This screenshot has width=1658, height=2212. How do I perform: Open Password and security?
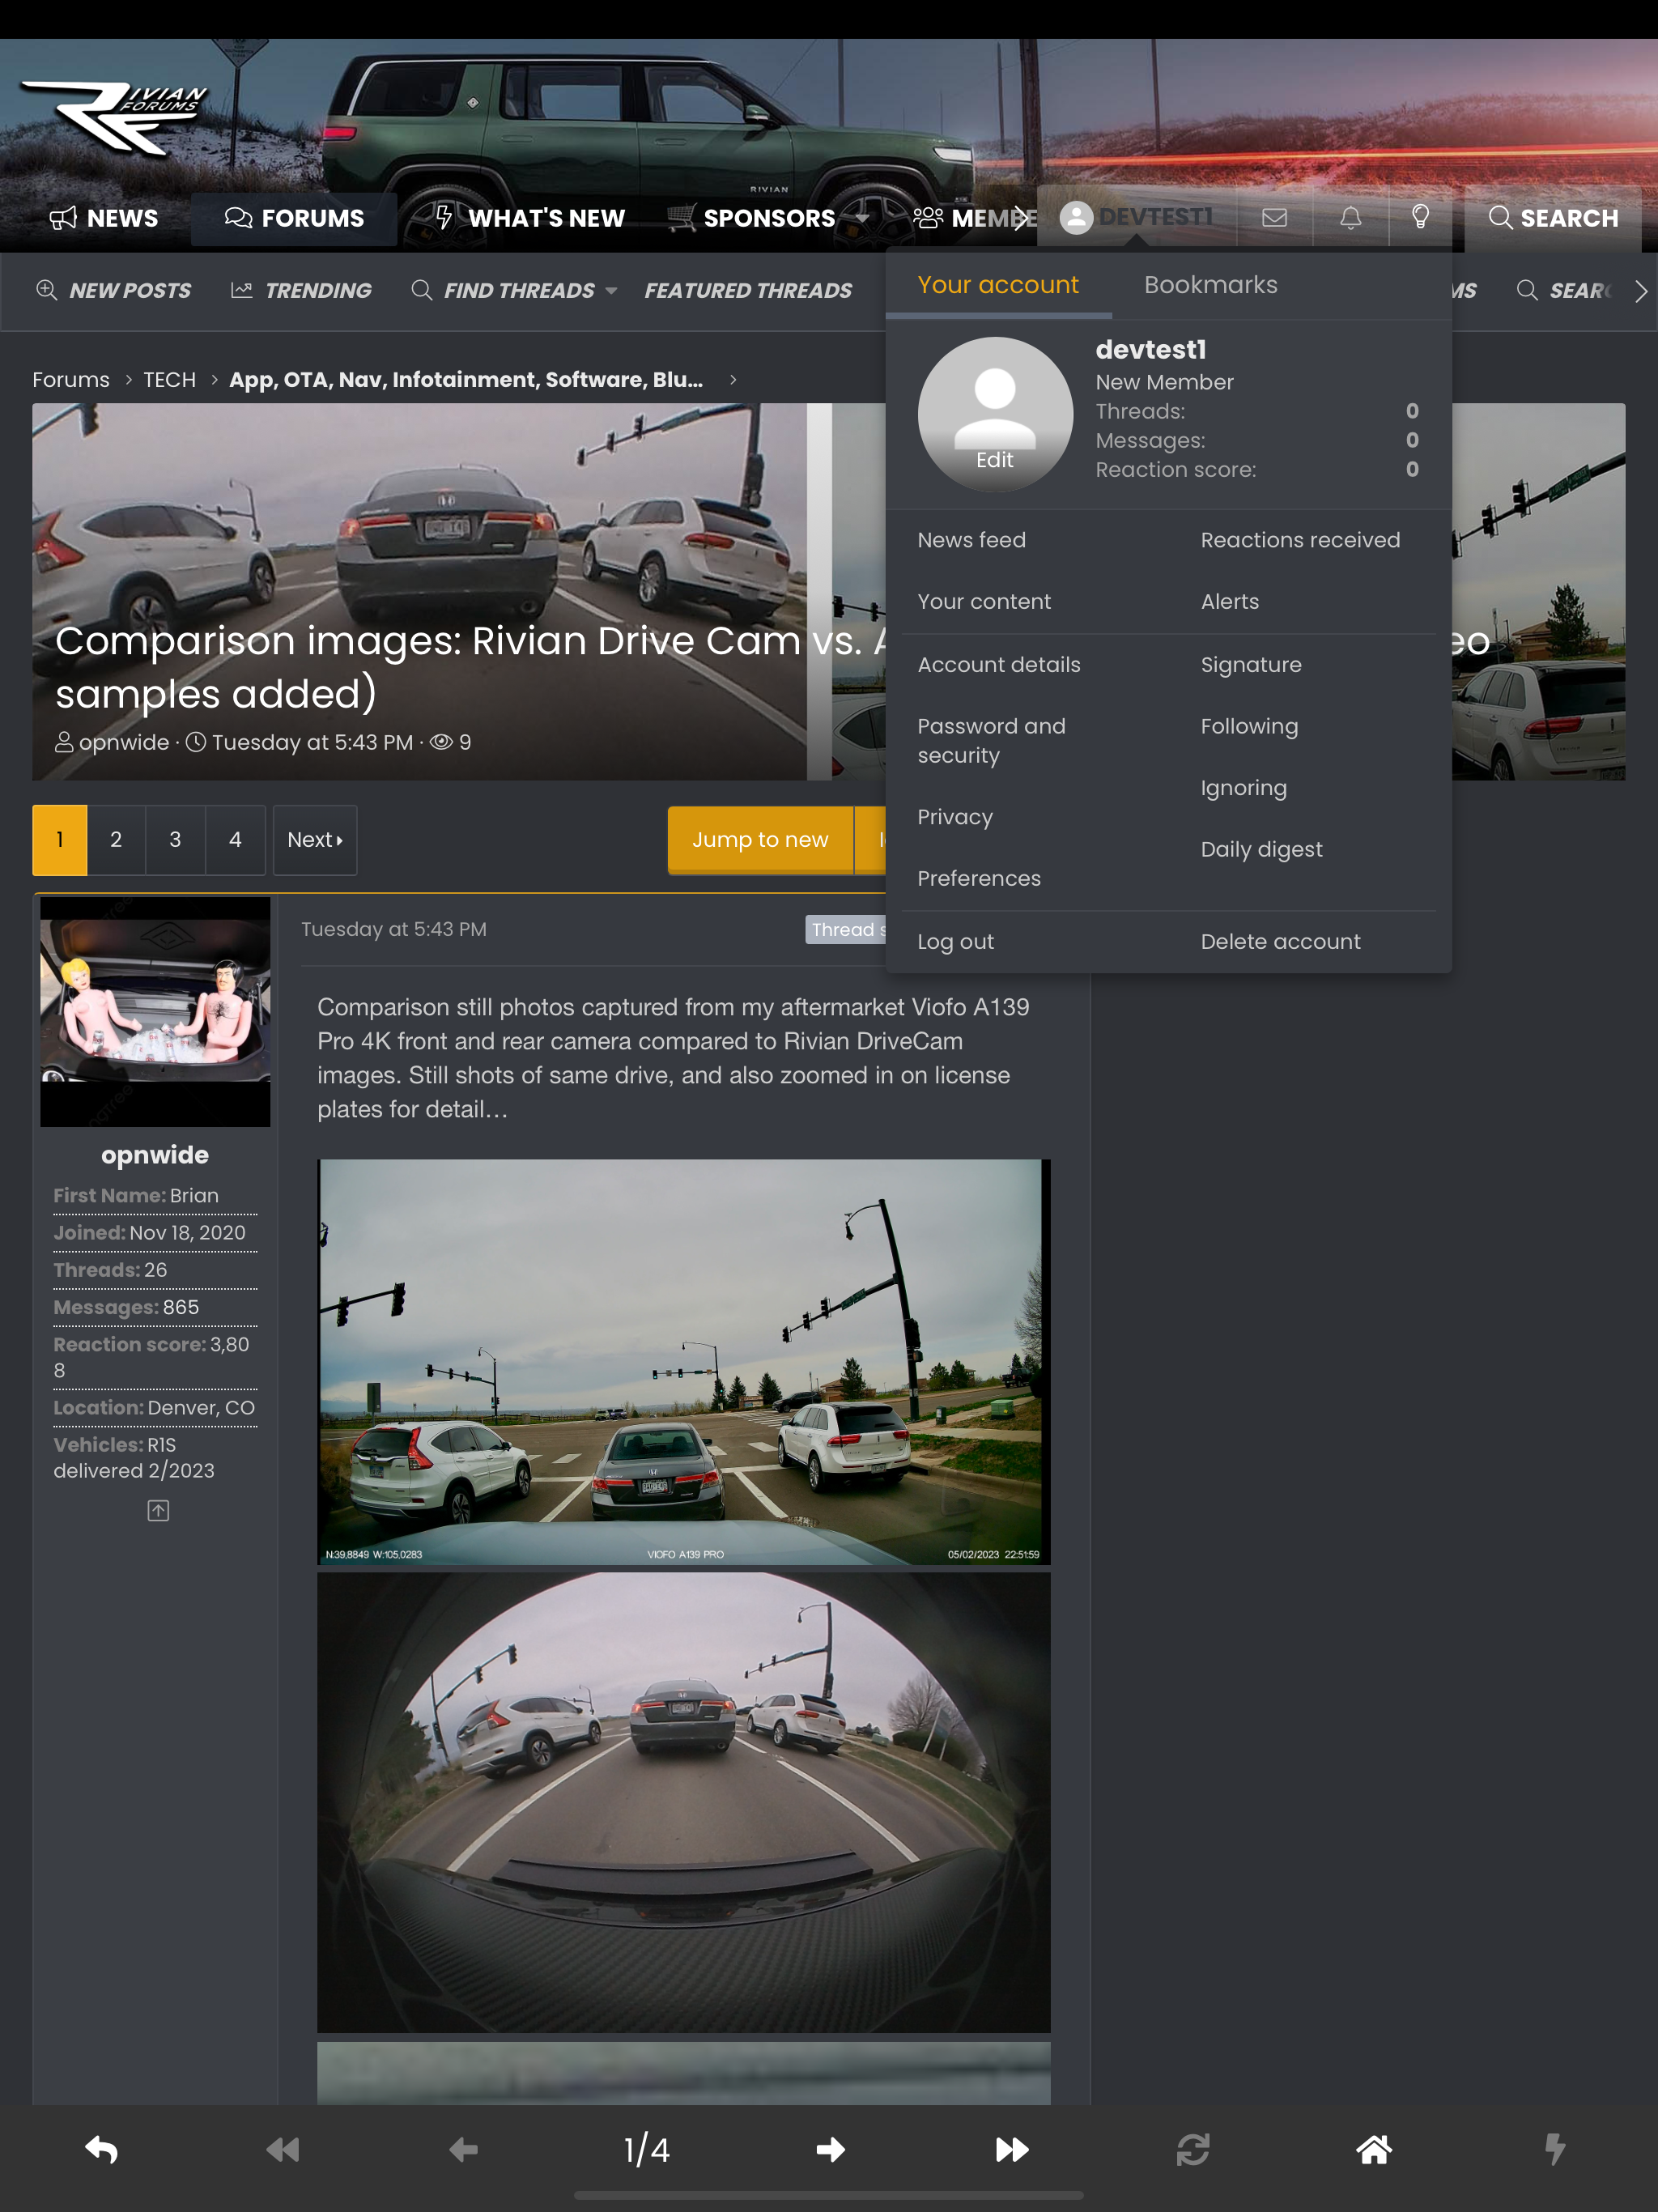pyautogui.click(x=991, y=741)
